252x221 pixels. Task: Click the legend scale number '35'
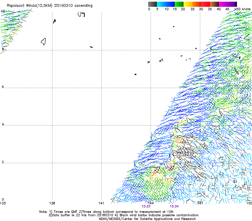210,9
